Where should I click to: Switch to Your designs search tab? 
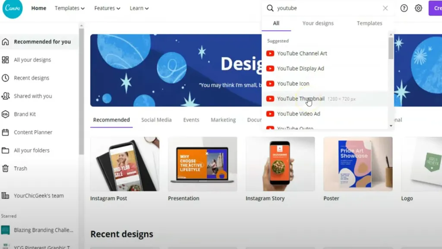318,23
